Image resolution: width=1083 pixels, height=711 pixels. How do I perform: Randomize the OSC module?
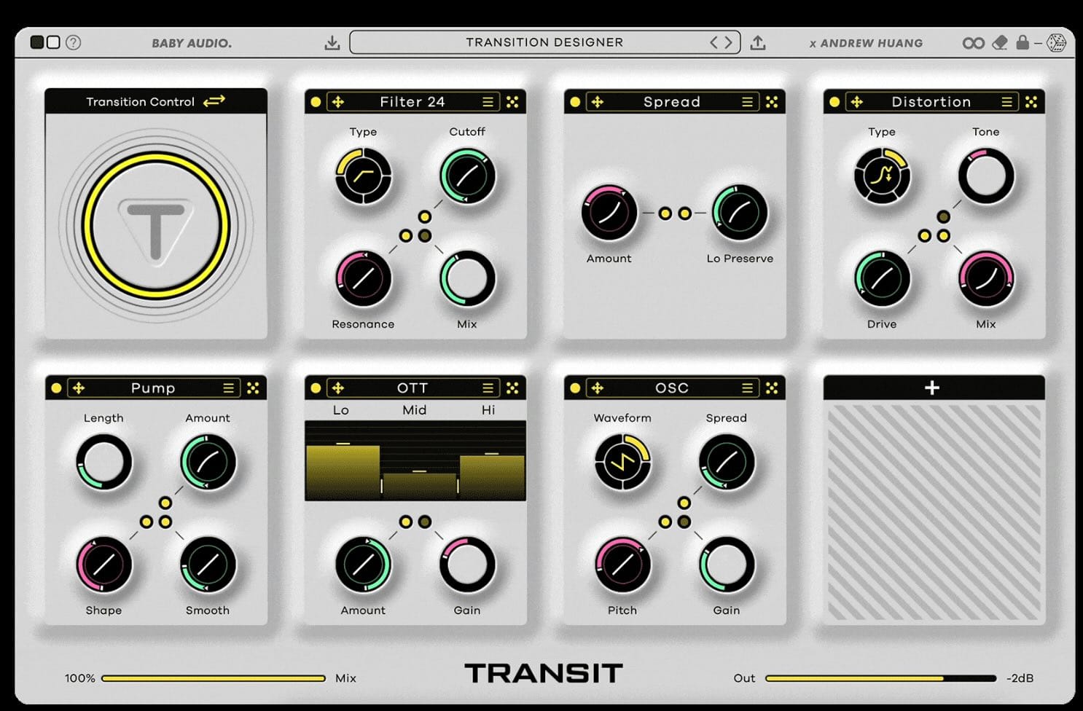772,388
